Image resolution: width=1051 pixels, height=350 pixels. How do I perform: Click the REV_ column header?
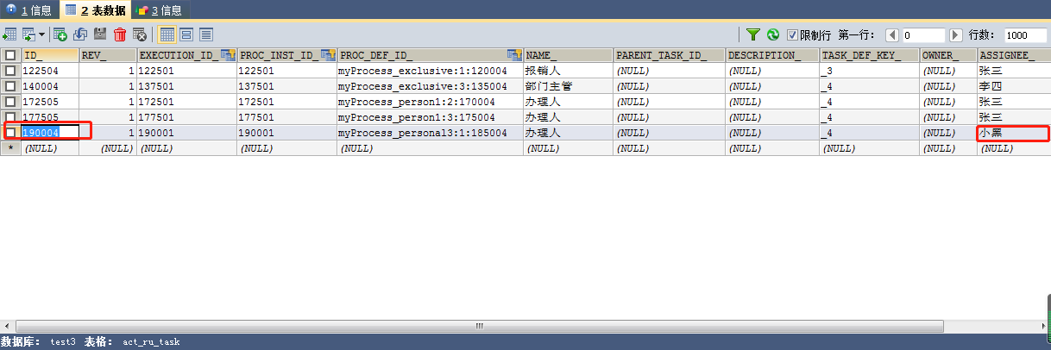(107, 55)
